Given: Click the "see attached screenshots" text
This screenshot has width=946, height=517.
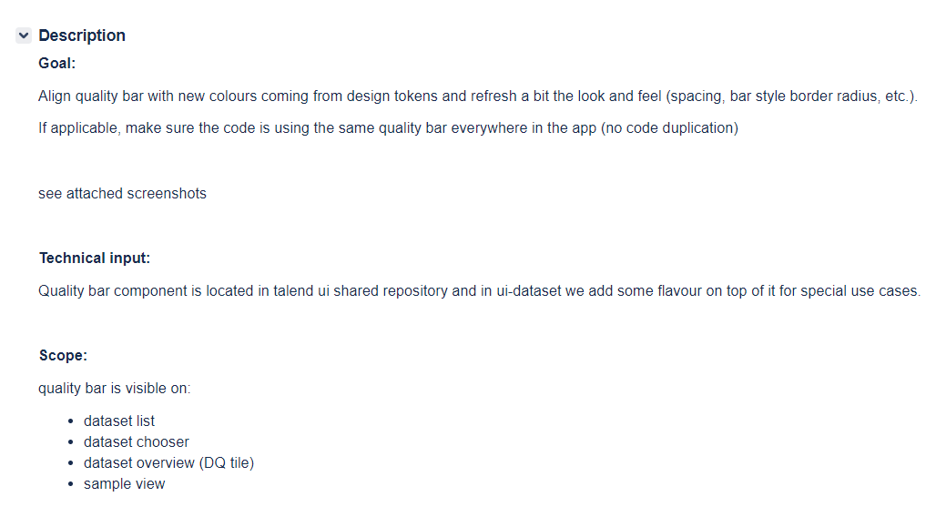Looking at the screenshot, I should (122, 193).
